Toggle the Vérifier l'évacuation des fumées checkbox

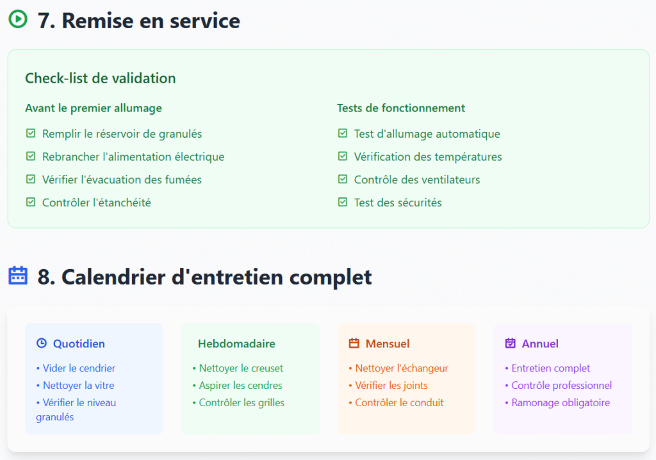tap(31, 180)
